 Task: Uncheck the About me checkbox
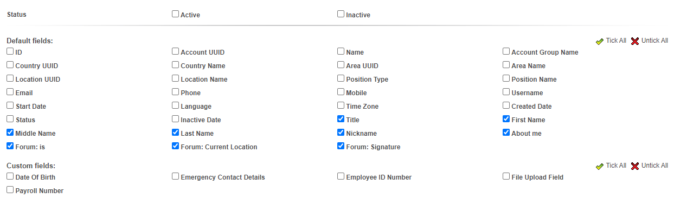(506, 133)
